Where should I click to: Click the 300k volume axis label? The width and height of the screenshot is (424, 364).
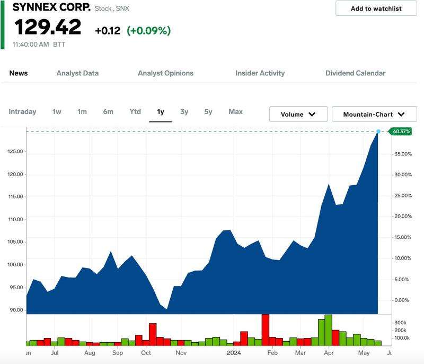pyautogui.click(x=401, y=323)
